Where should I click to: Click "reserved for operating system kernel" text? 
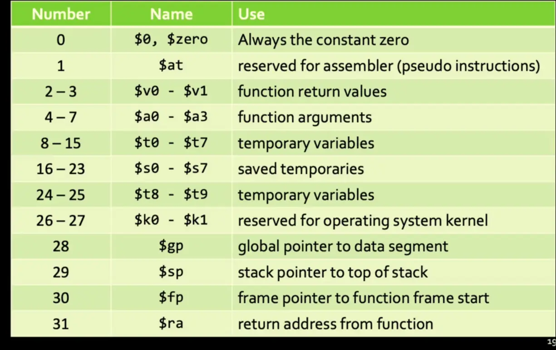coord(363,221)
